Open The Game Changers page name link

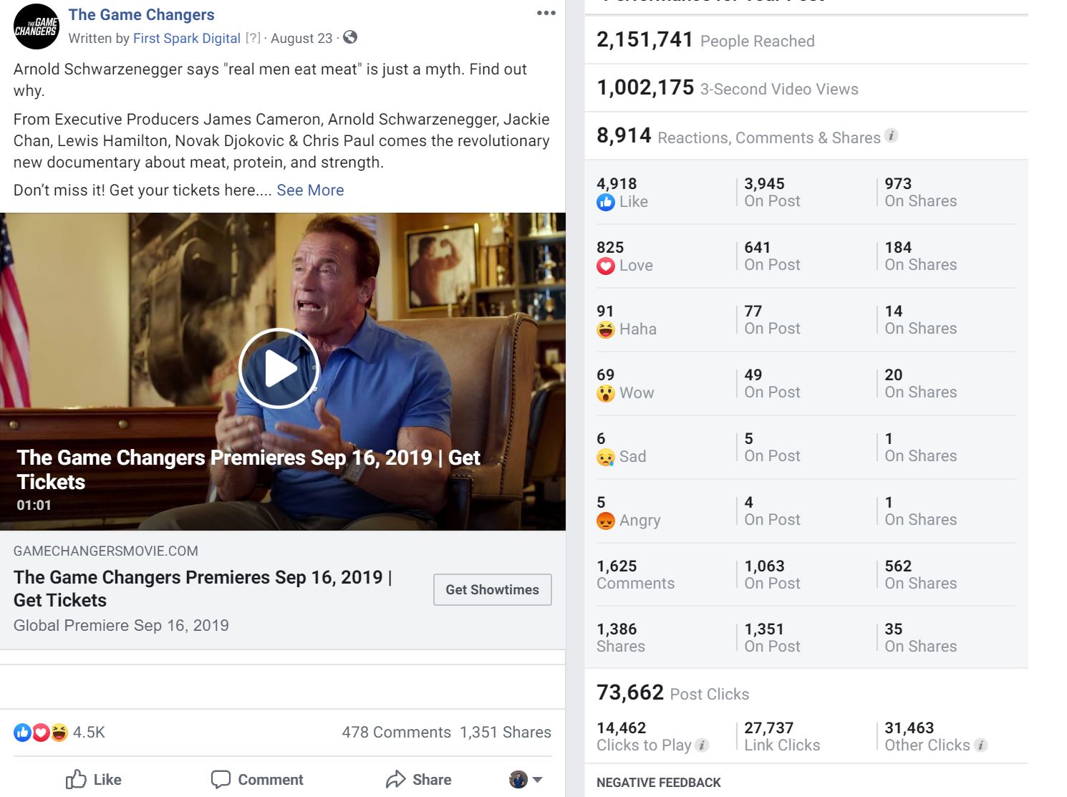point(141,15)
